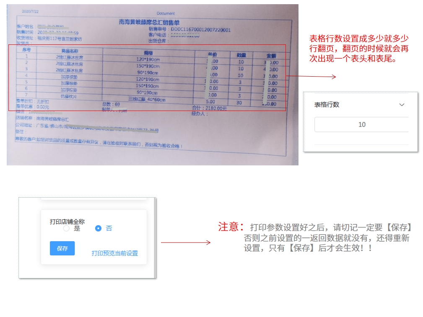Click the red arrow next to the save panel

click(x=185, y=242)
